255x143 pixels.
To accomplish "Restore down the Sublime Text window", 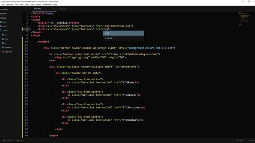I will pyautogui.click(x=249, y=2).
